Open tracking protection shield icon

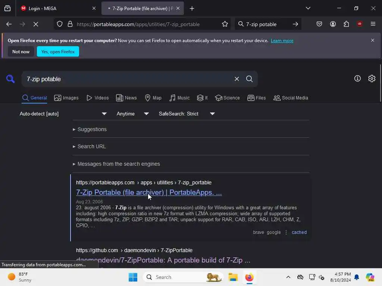coord(60,24)
